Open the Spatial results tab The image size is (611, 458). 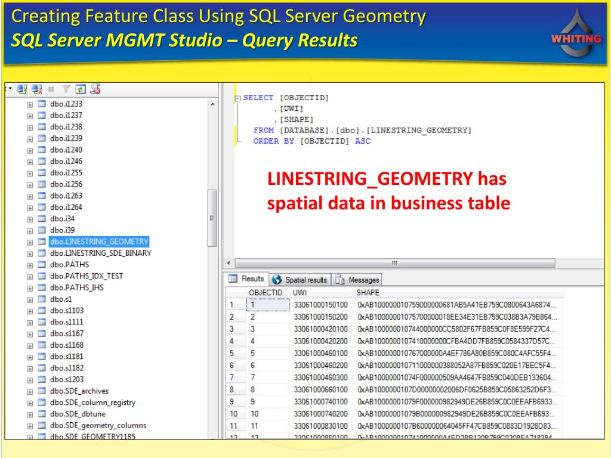300,280
